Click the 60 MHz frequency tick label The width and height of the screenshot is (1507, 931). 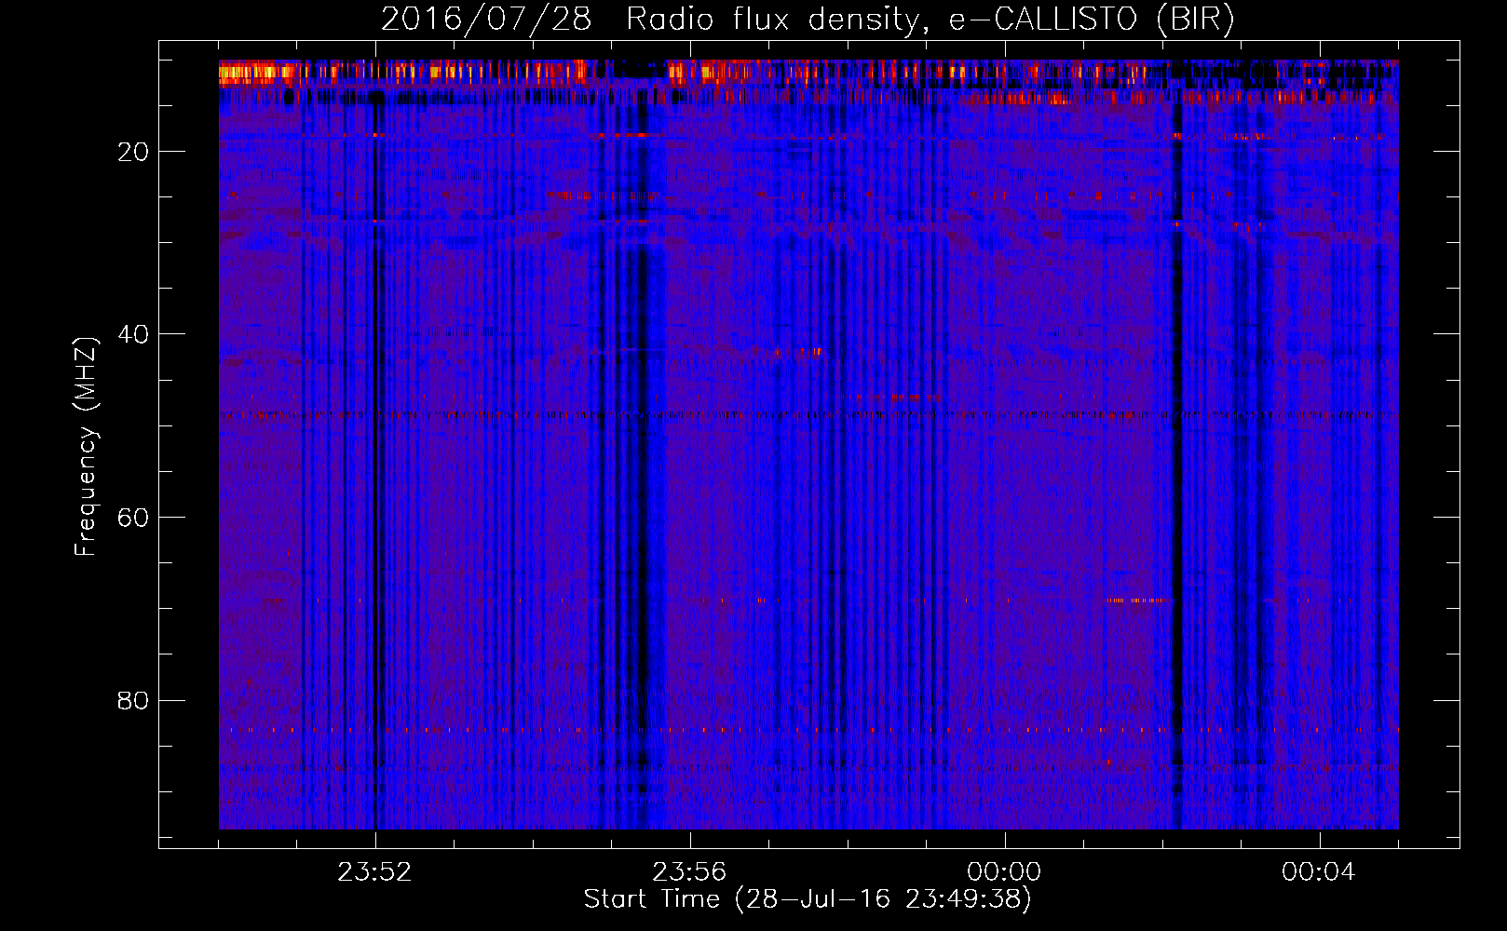133,518
